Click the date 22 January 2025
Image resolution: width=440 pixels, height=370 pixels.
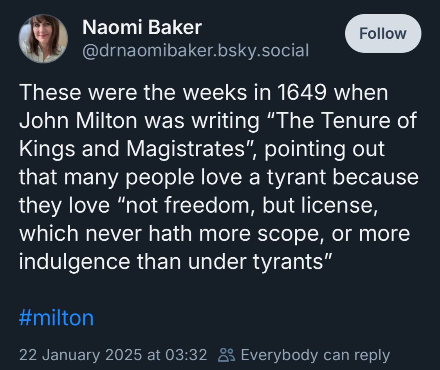click(80, 355)
